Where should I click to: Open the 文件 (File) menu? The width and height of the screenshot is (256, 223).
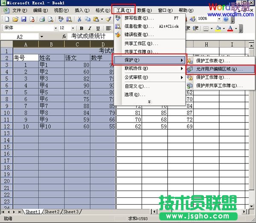coord(20,10)
